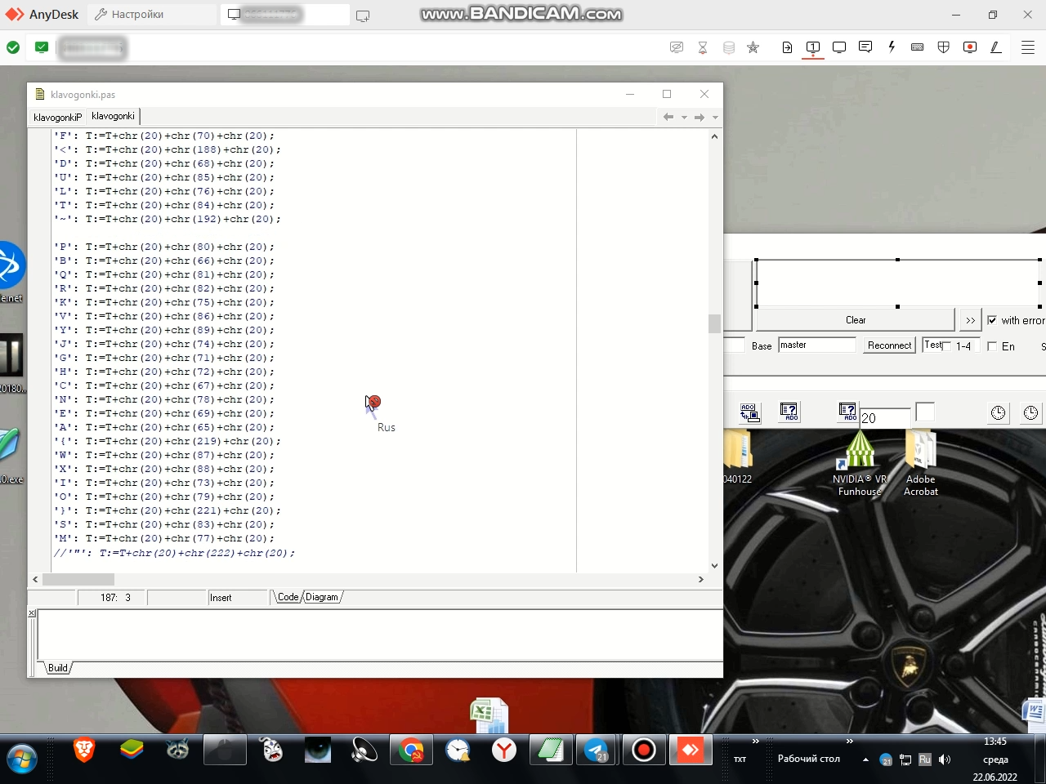
Task: Click the code line for 'P'
Action: [x=164, y=247]
